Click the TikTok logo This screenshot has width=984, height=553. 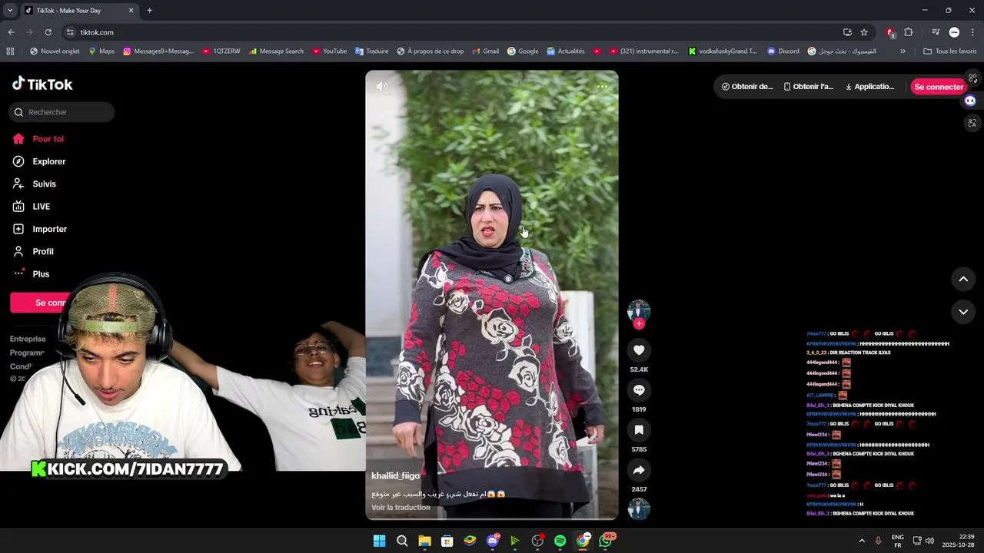42,84
